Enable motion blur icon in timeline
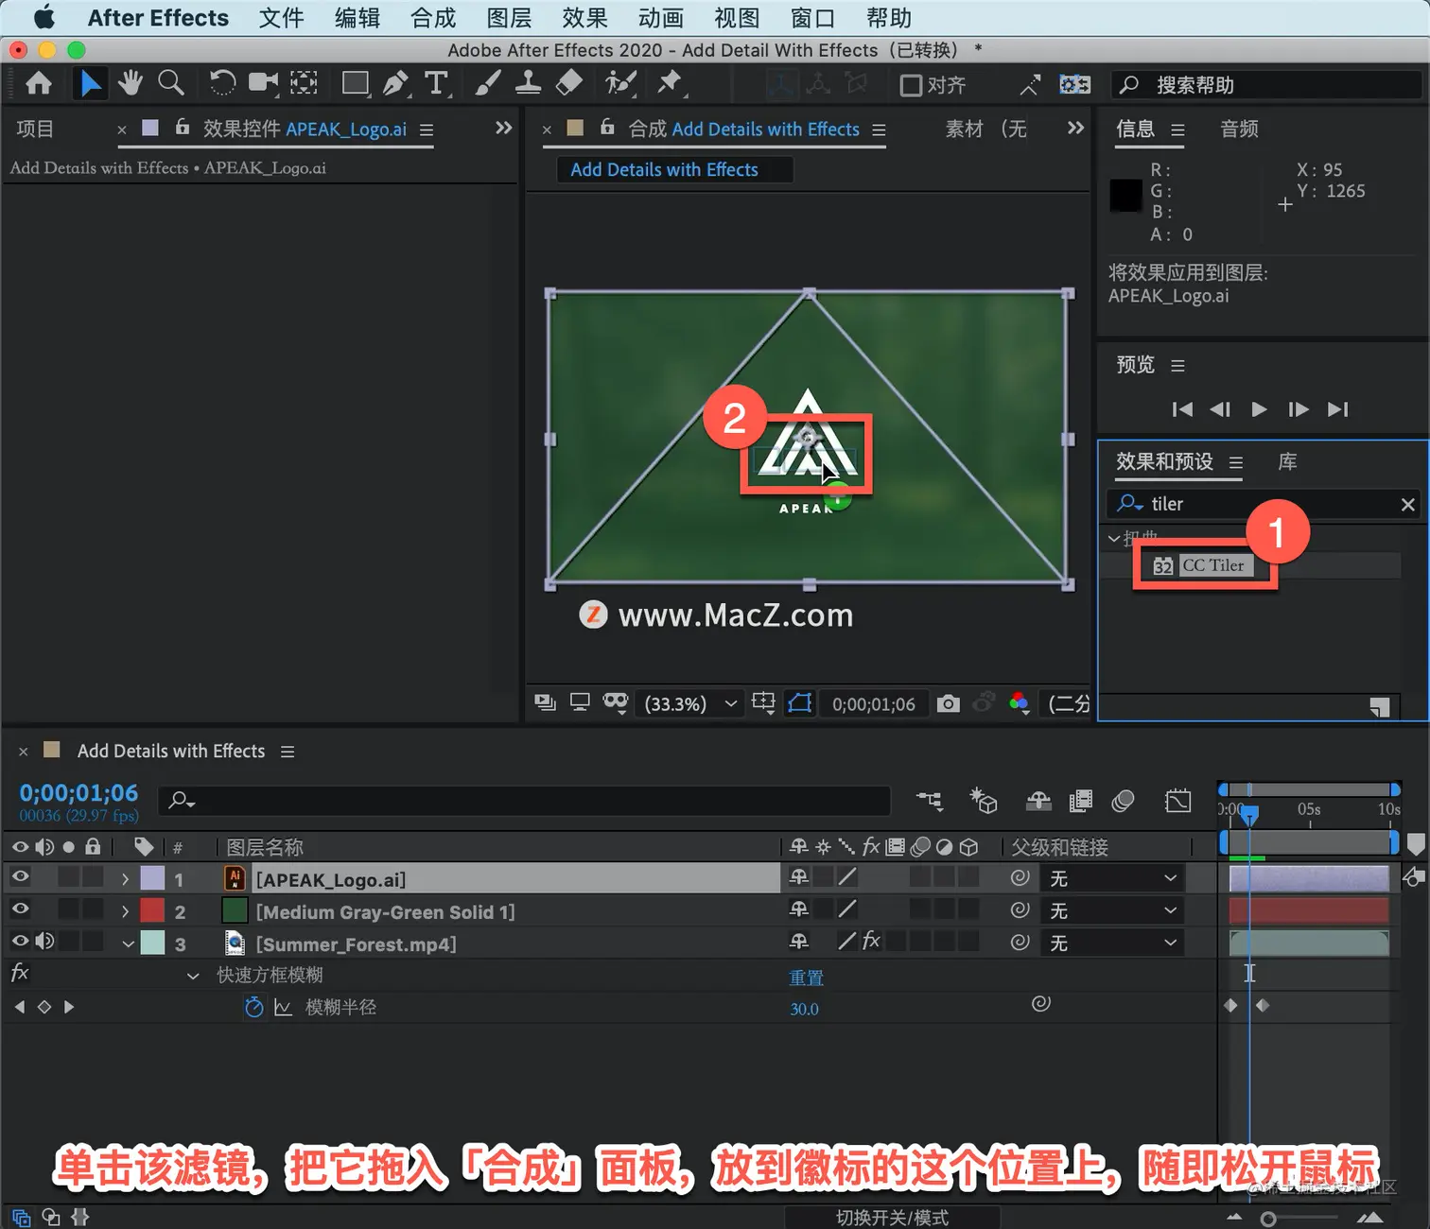This screenshot has width=1430, height=1229. [1123, 802]
